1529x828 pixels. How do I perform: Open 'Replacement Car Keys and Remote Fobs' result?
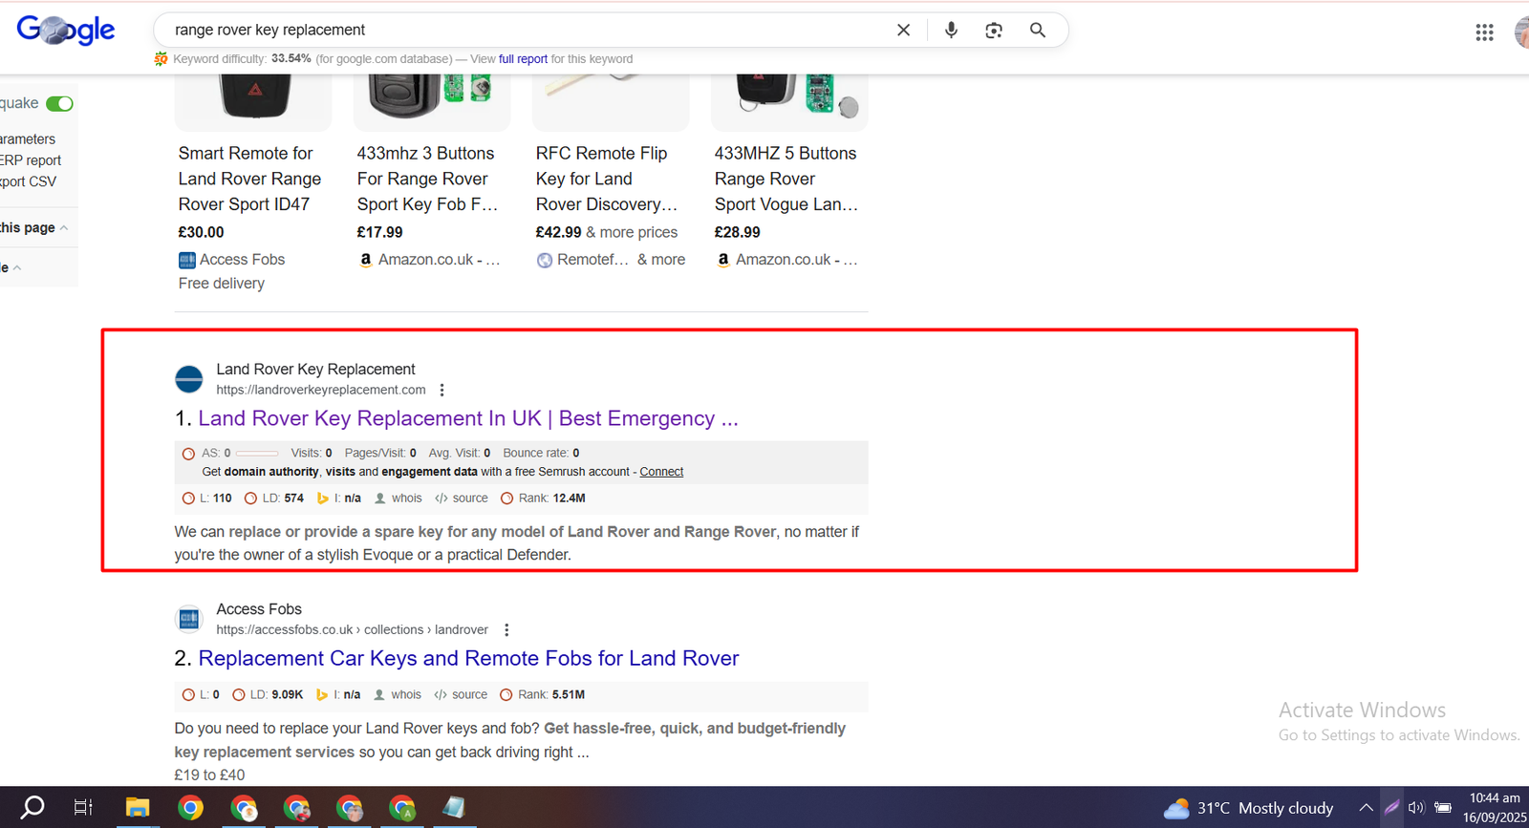point(468,659)
